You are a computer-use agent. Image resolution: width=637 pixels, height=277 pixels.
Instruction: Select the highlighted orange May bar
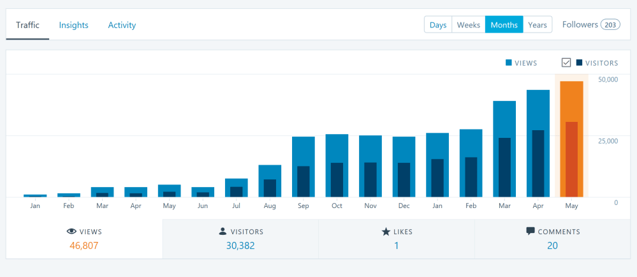571,139
